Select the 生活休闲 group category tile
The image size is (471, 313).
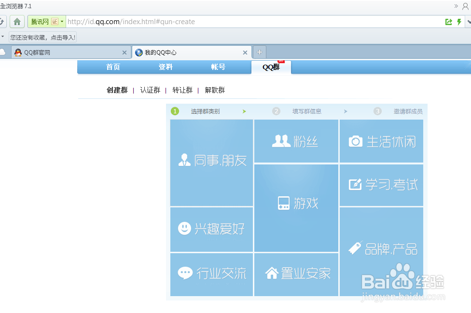coord(382,141)
